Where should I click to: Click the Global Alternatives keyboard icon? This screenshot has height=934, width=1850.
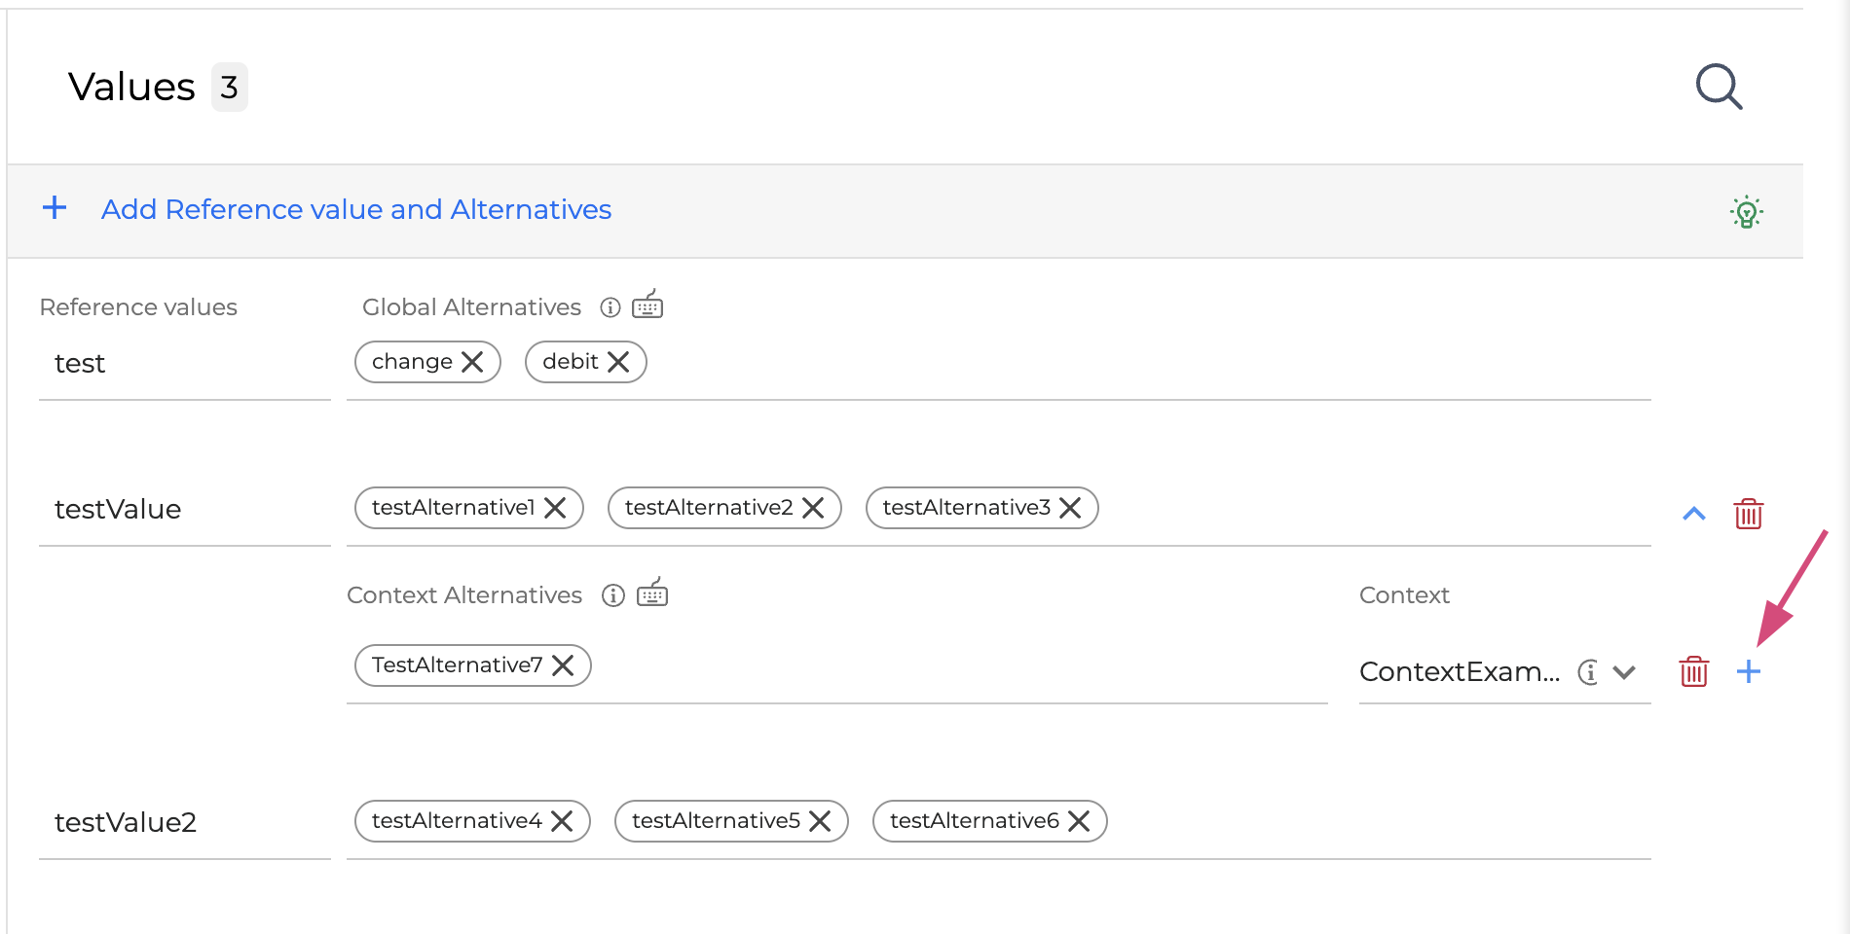pos(647,305)
